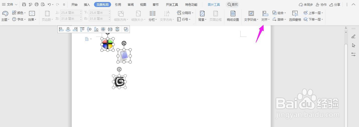The image size is (359, 127).
Task: Expand the quick access customize dropdown
Action: coord(64,5)
